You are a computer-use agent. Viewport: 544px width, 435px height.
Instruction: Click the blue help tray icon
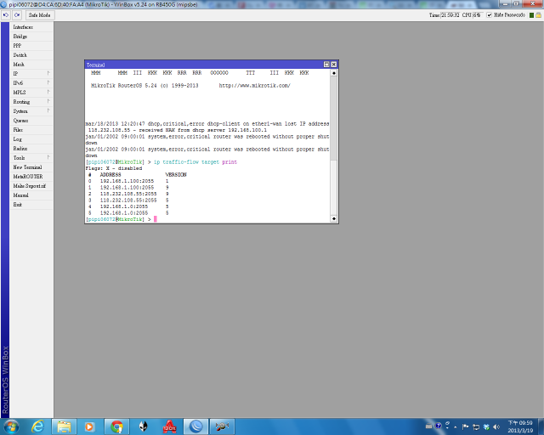tap(439, 426)
